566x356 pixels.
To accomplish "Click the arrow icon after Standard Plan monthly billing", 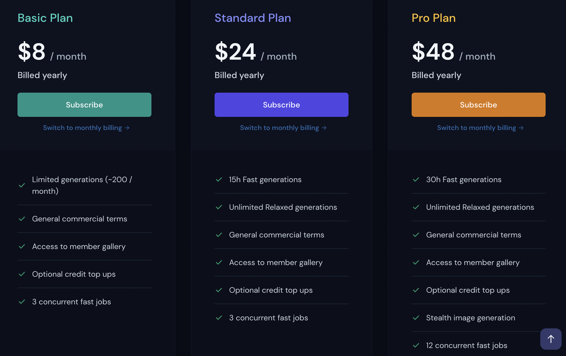I will 324,128.
